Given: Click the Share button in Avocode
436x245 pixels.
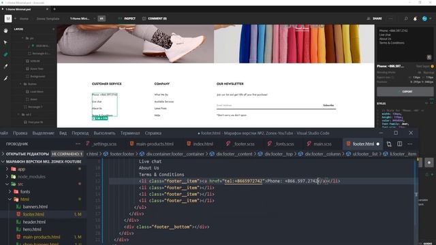Looking at the screenshot, I should (x=374, y=18).
